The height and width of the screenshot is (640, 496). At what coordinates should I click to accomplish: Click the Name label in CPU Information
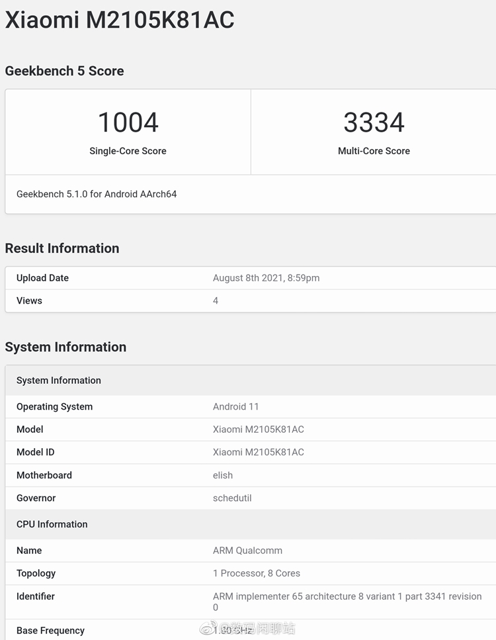pyautogui.click(x=29, y=550)
